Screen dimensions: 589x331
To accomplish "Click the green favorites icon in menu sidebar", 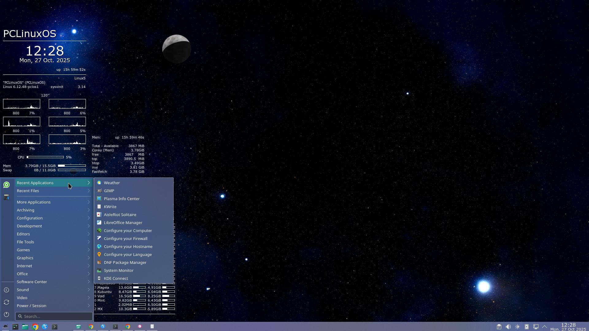I will click(x=6, y=185).
